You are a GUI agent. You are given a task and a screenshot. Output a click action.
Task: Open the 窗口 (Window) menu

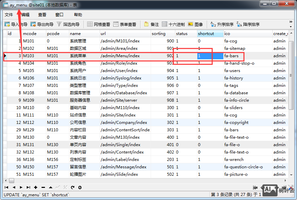(59, 15)
